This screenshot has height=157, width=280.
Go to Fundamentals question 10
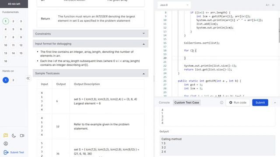(x=6, y=45)
